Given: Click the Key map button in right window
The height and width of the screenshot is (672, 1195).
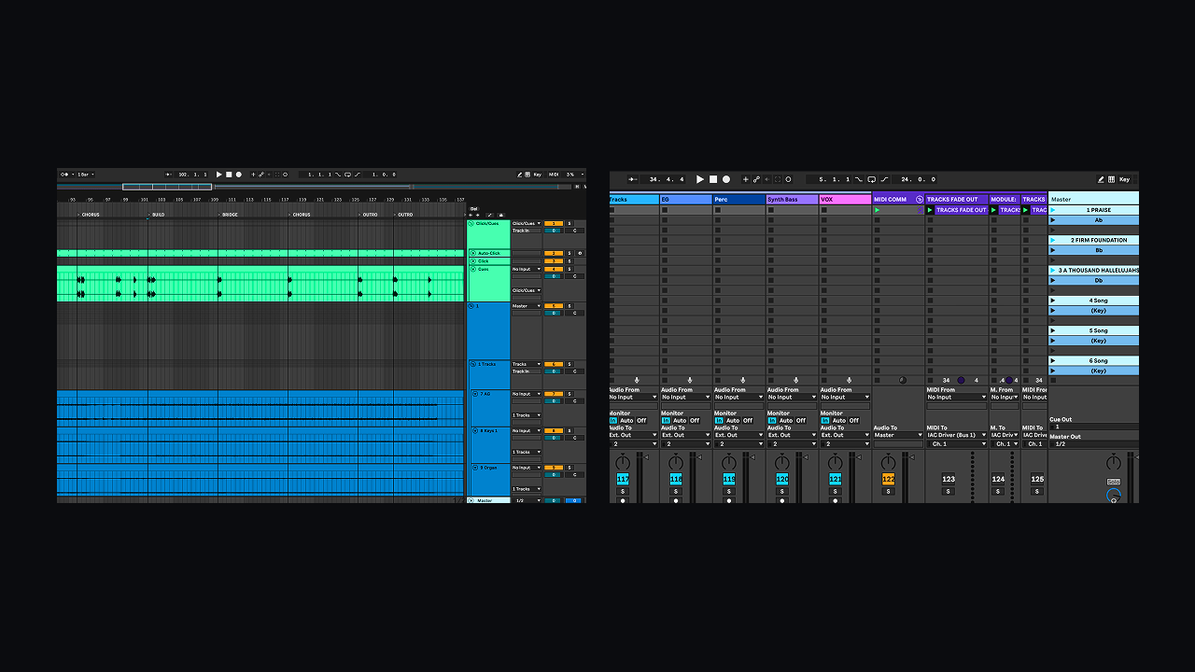Looking at the screenshot, I should pyautogui.click(x=1124, y=179).
